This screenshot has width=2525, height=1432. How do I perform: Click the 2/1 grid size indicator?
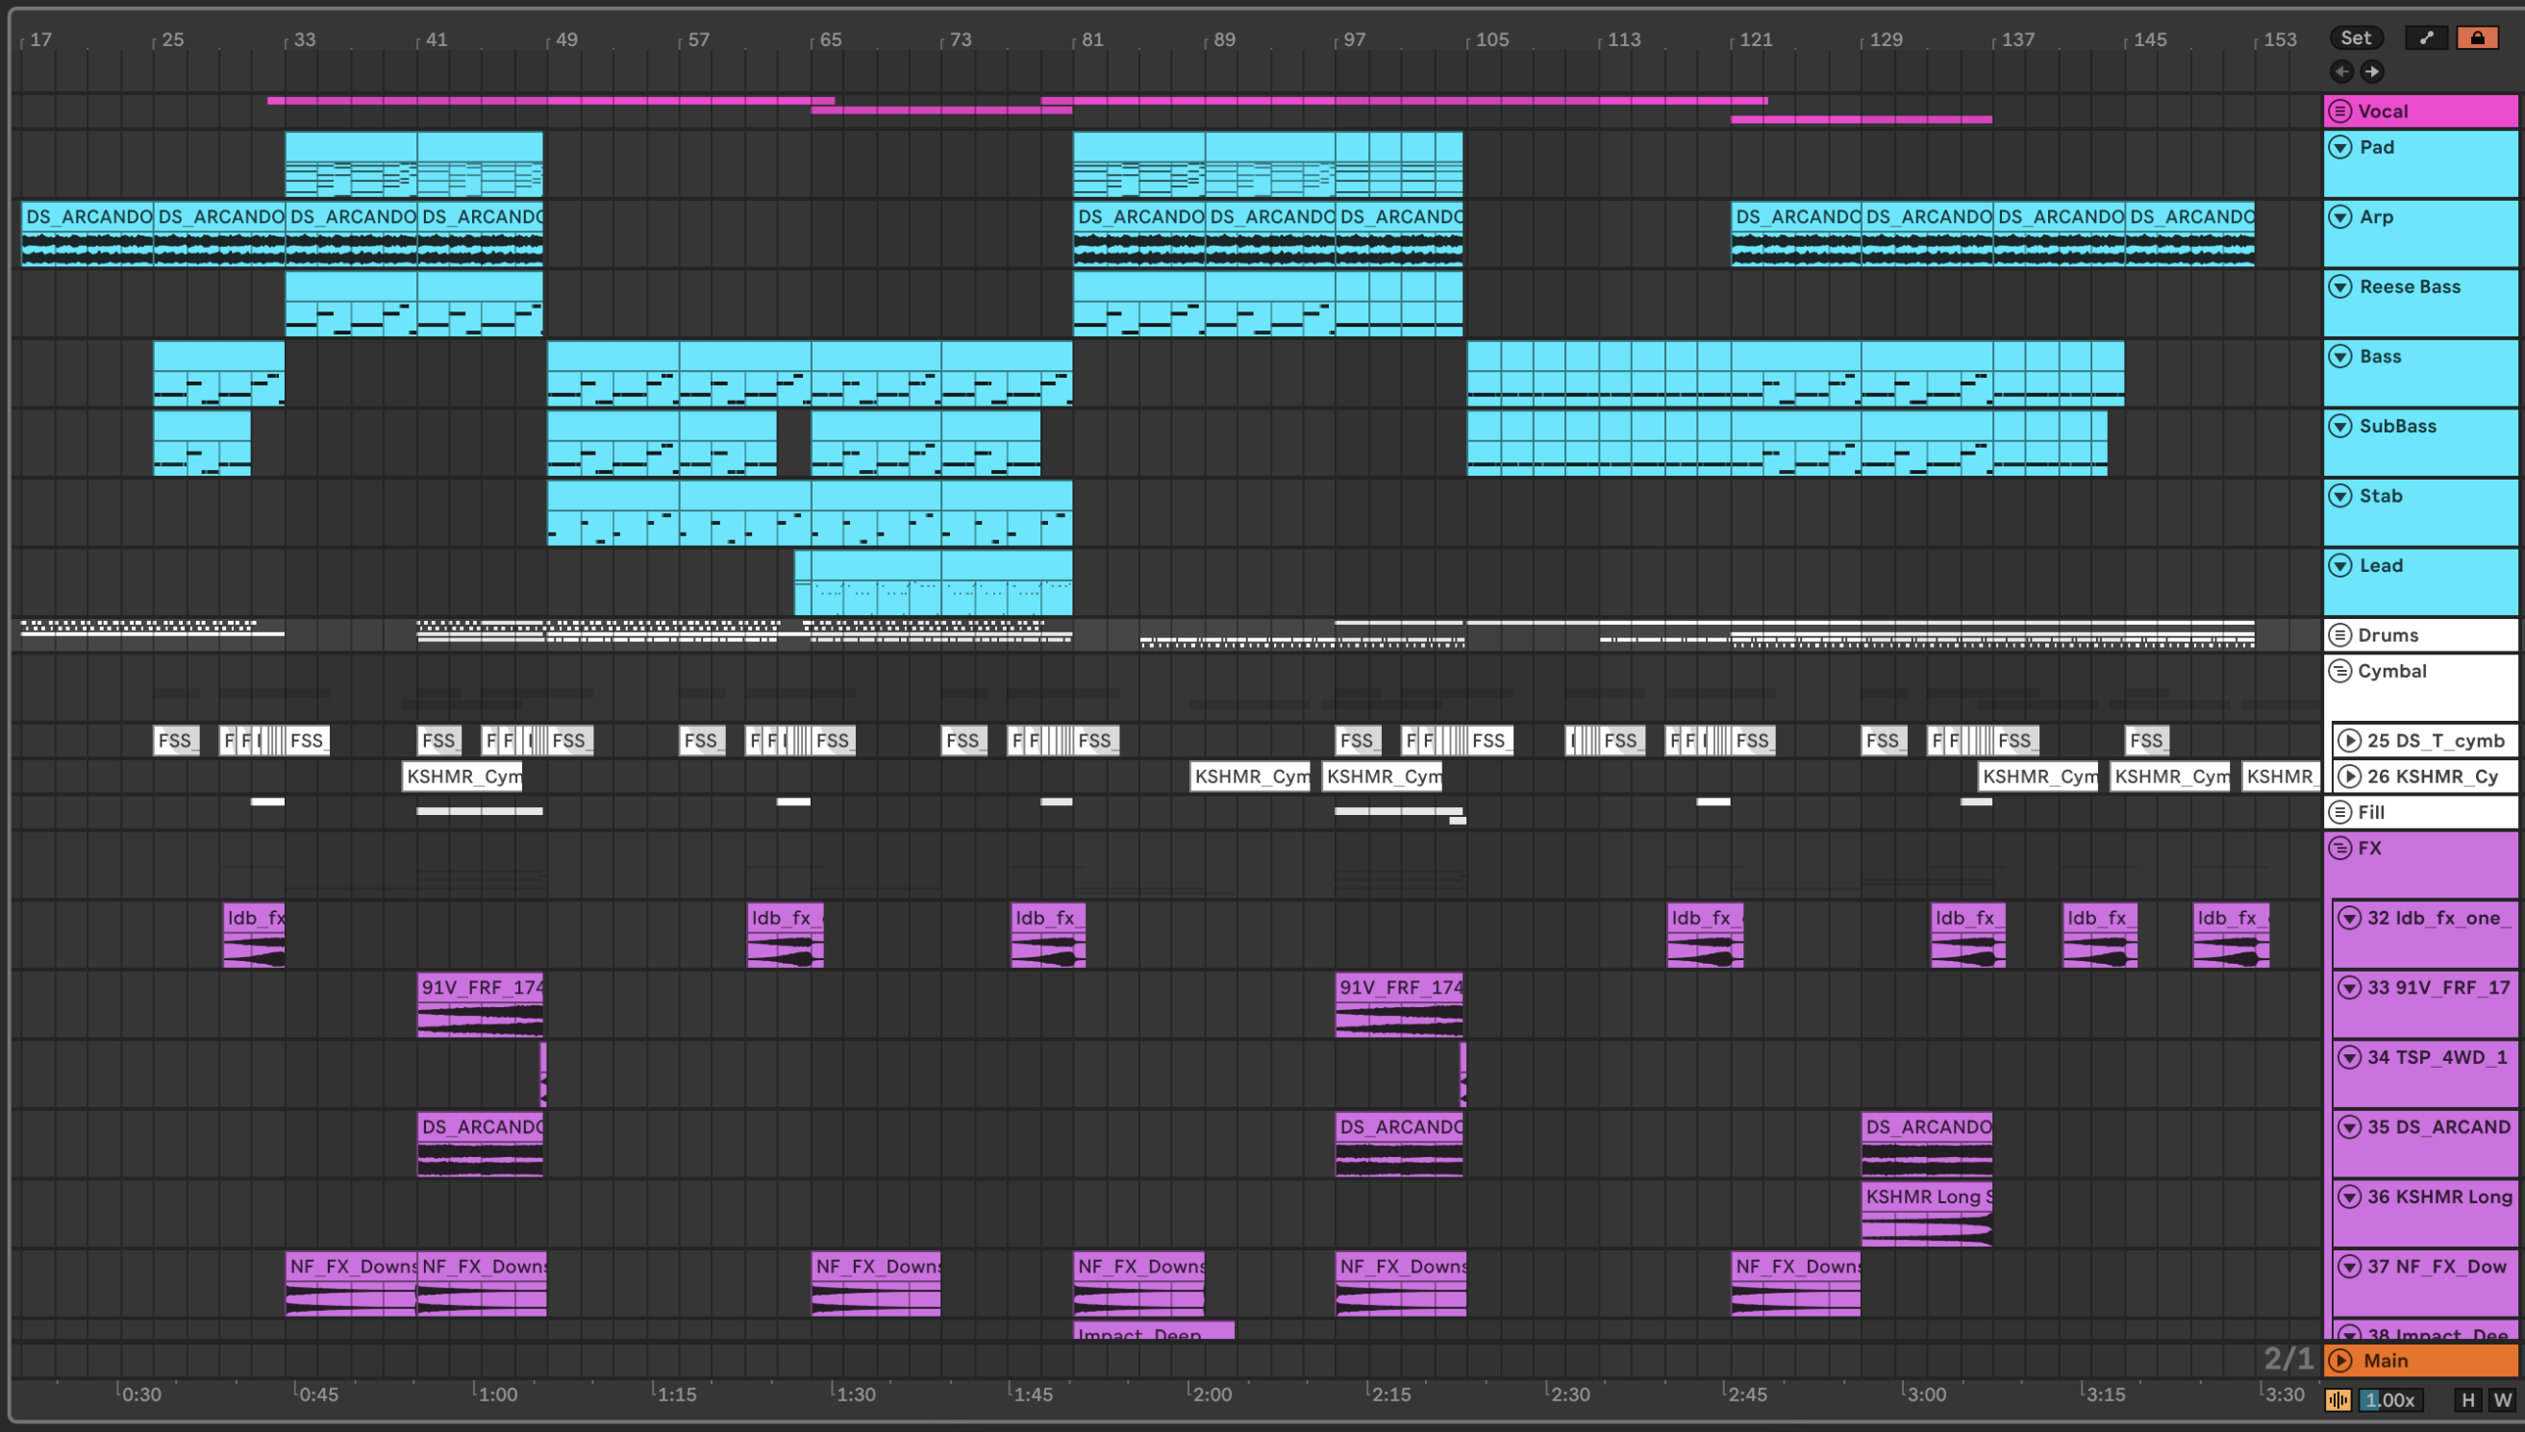[x=2287, y=1358]
